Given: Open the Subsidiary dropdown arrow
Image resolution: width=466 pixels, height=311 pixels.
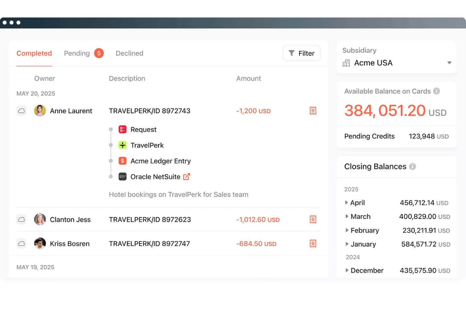Looking at the screenshot, I should pyautogui.click(x=449, y=63).
